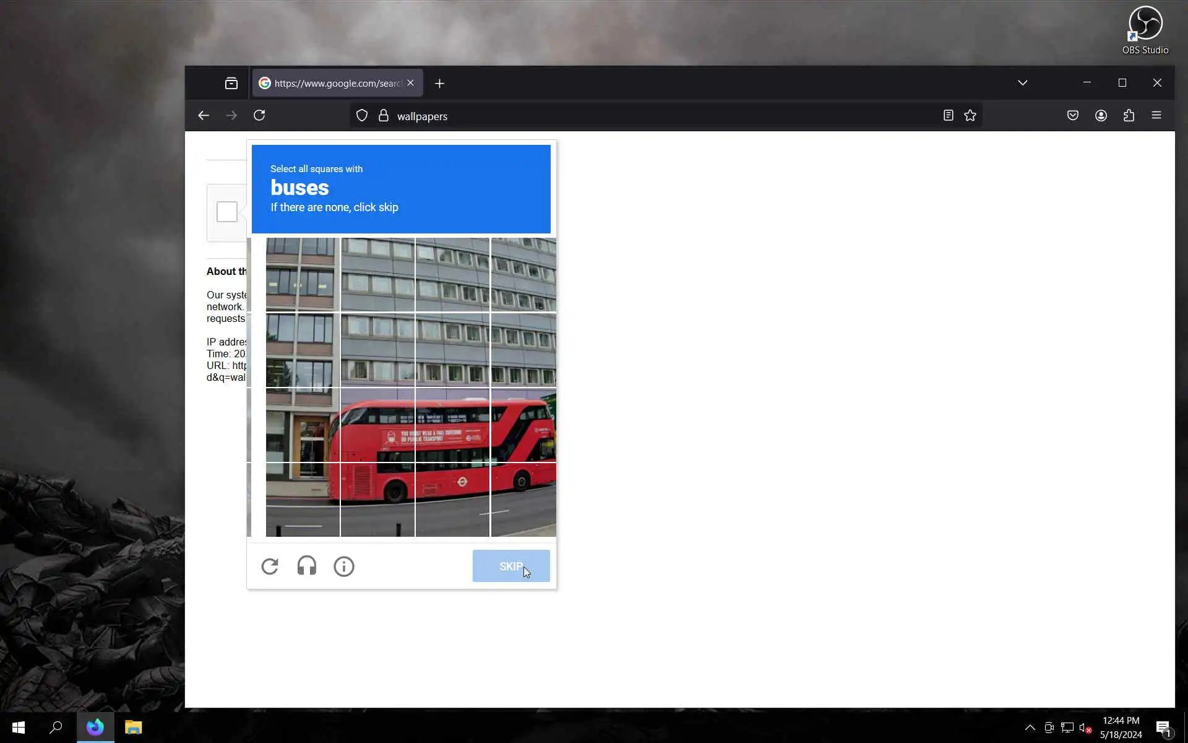Toggle reader view icon in address bar
Image resolution: width=1188 pixels, height=743 pixels.
(x=948, y=116)
